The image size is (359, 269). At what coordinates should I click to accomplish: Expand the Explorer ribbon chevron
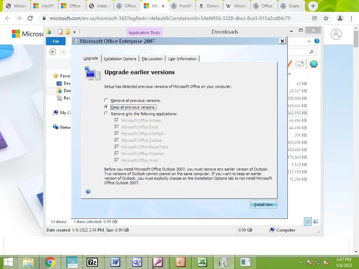(309, 41)
